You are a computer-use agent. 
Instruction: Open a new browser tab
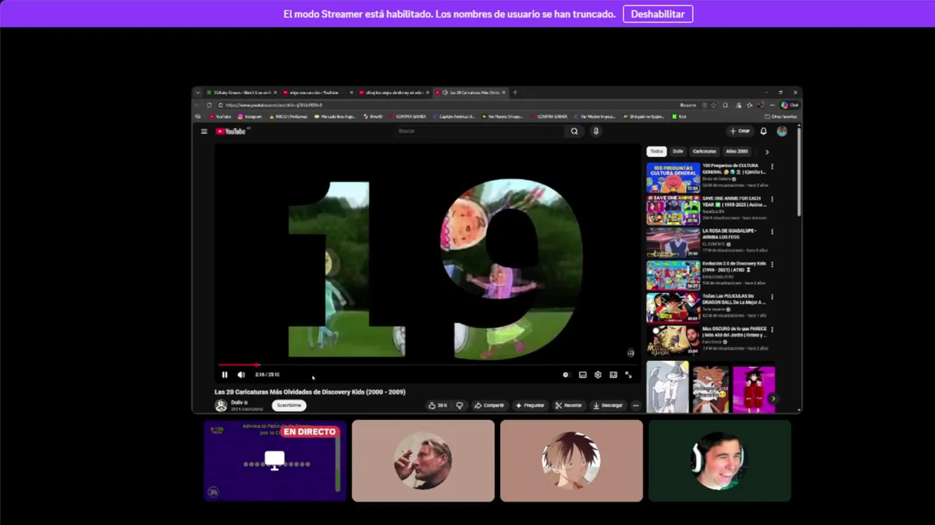point(515,93)
